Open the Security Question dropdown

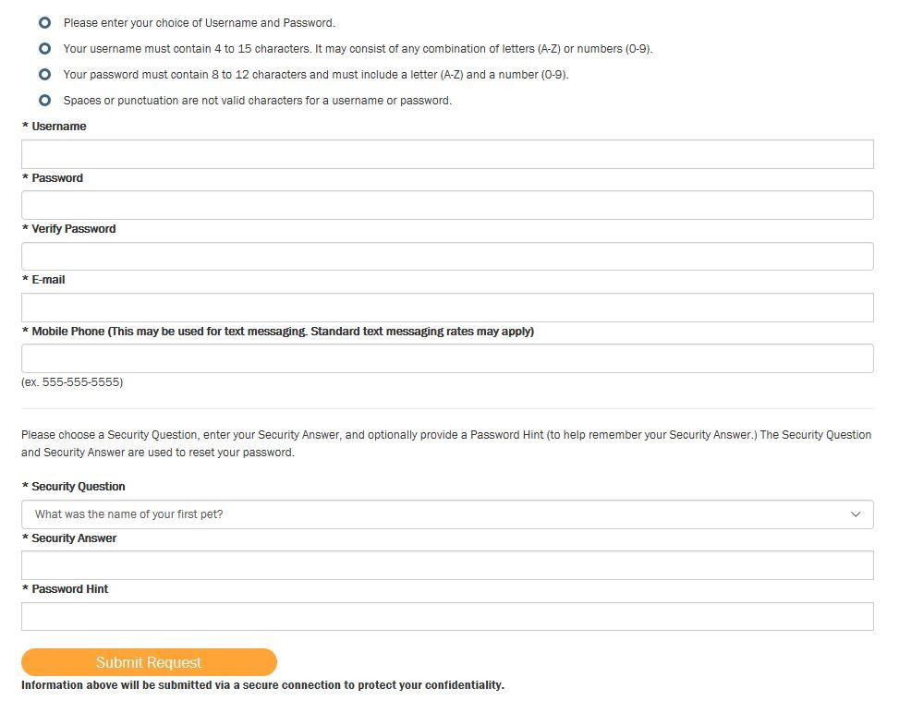(434, 514)
